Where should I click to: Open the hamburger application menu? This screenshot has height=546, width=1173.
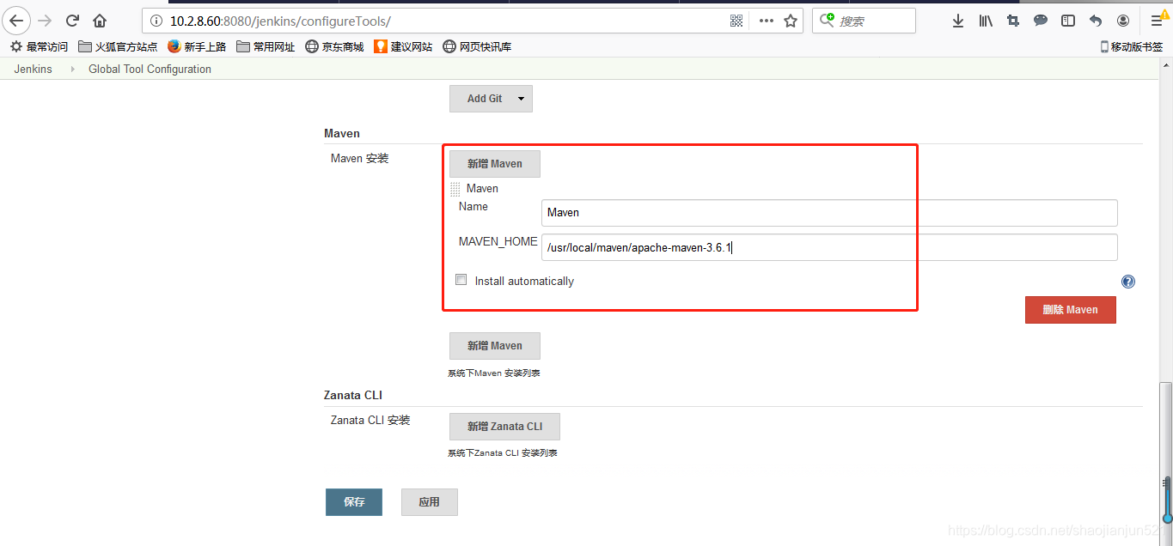[x=1157, y=21]
